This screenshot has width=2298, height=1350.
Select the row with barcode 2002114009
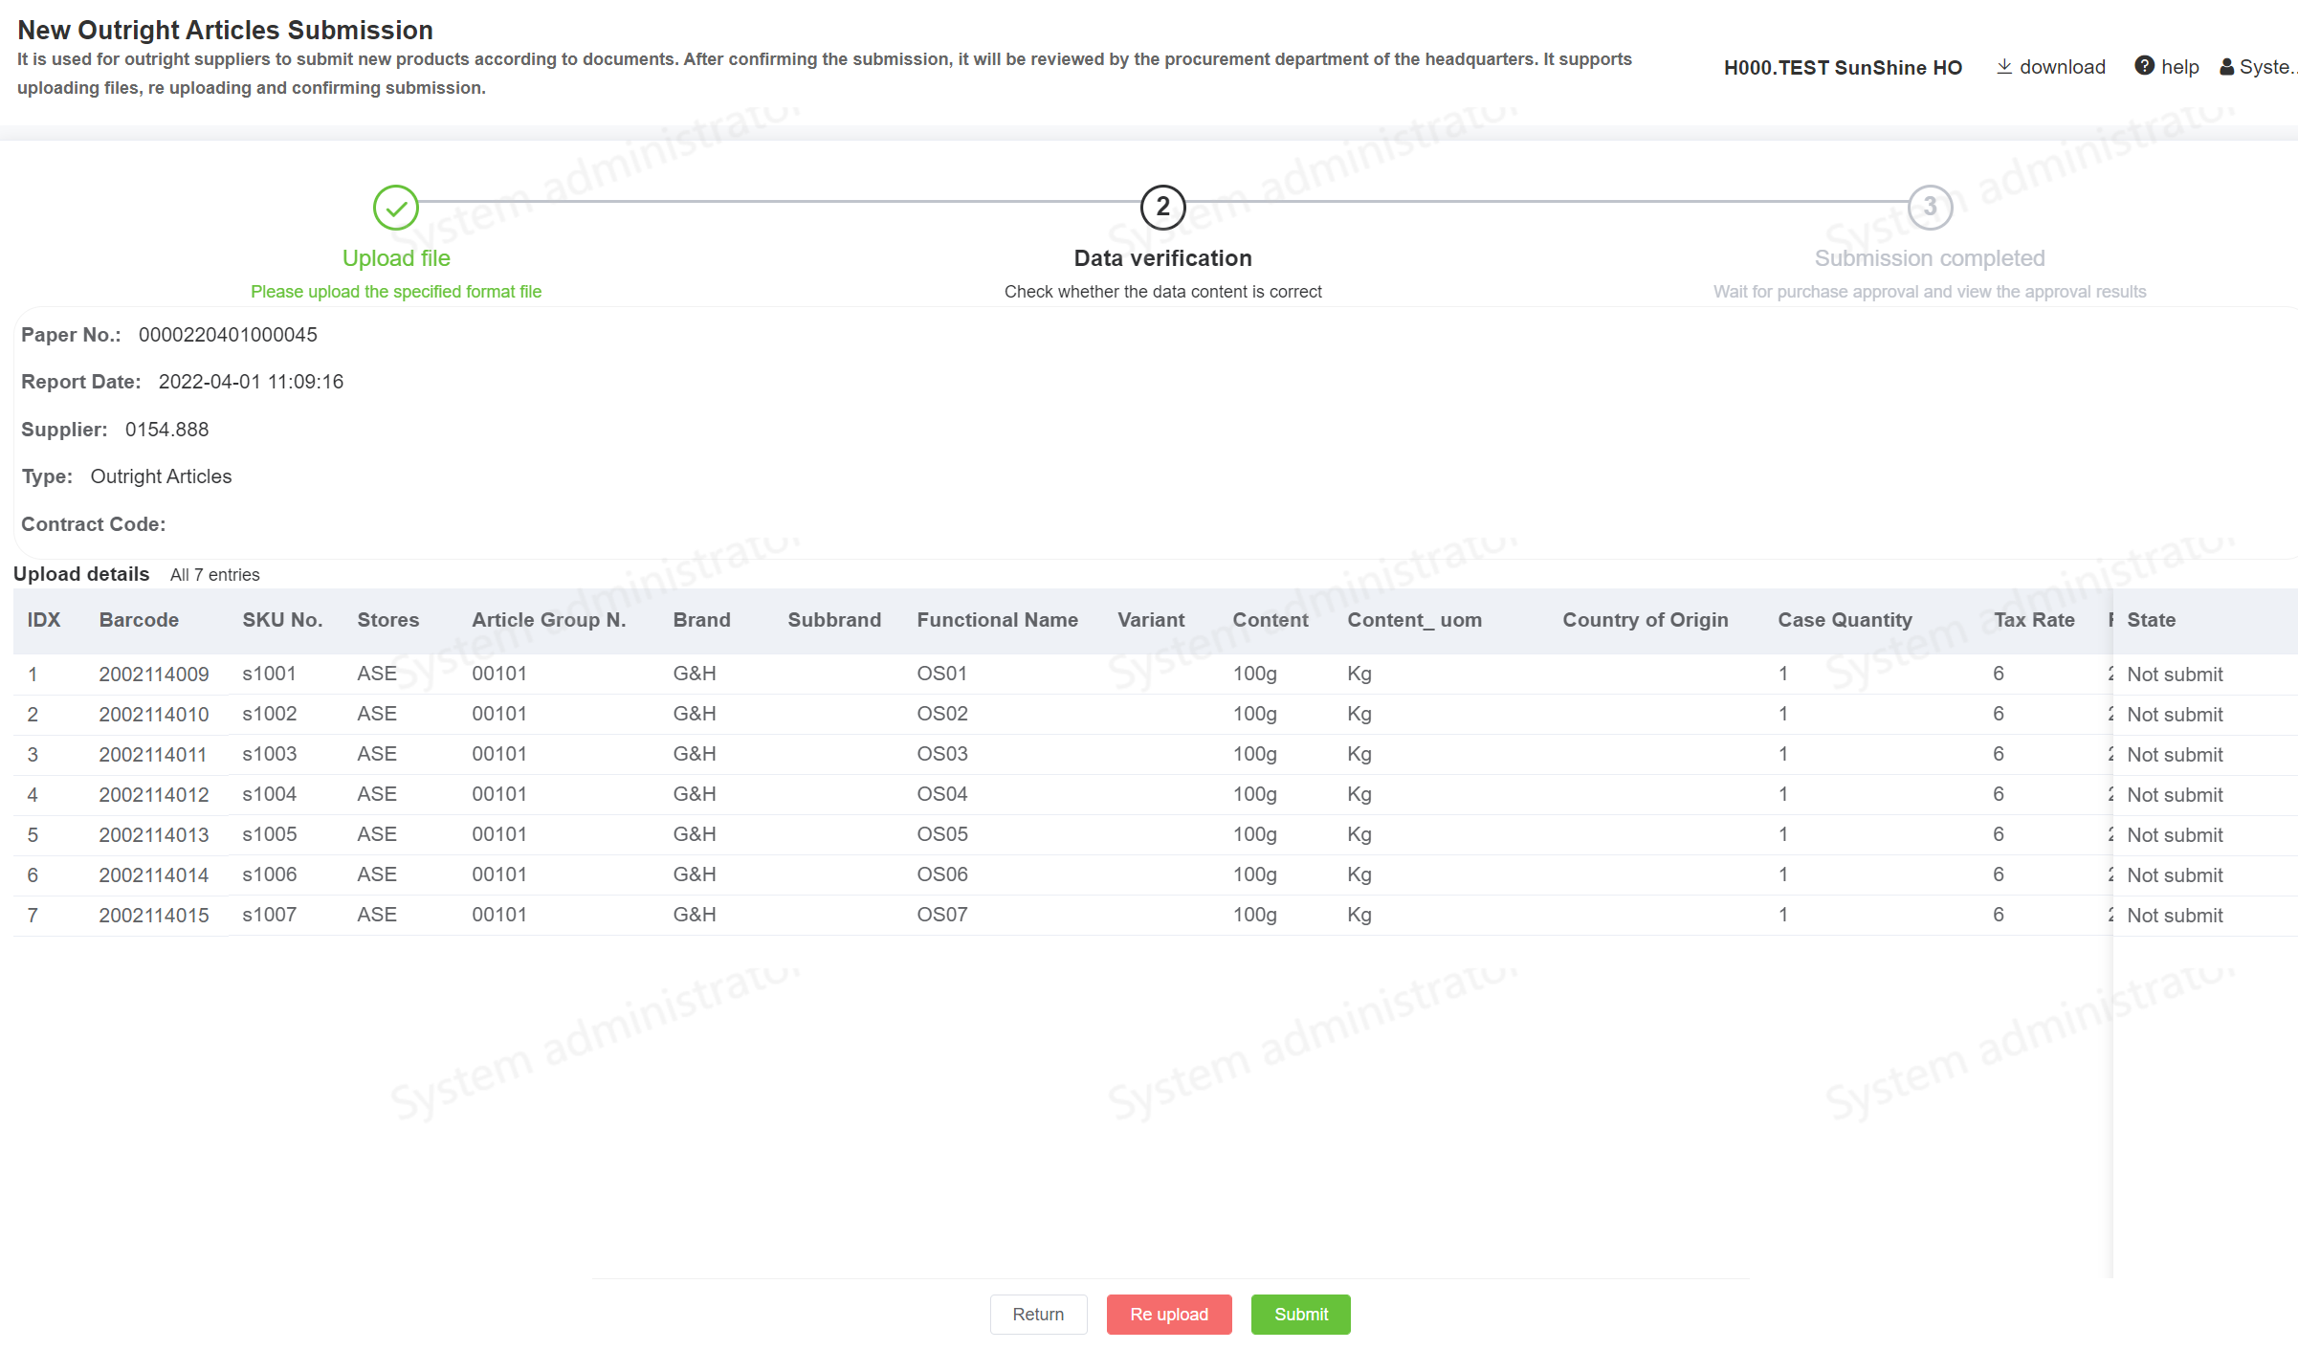coord(153,674)
